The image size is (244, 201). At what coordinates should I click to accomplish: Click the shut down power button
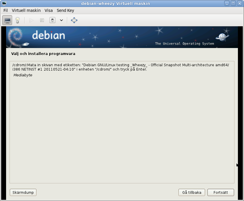click(x=52, y=20)
